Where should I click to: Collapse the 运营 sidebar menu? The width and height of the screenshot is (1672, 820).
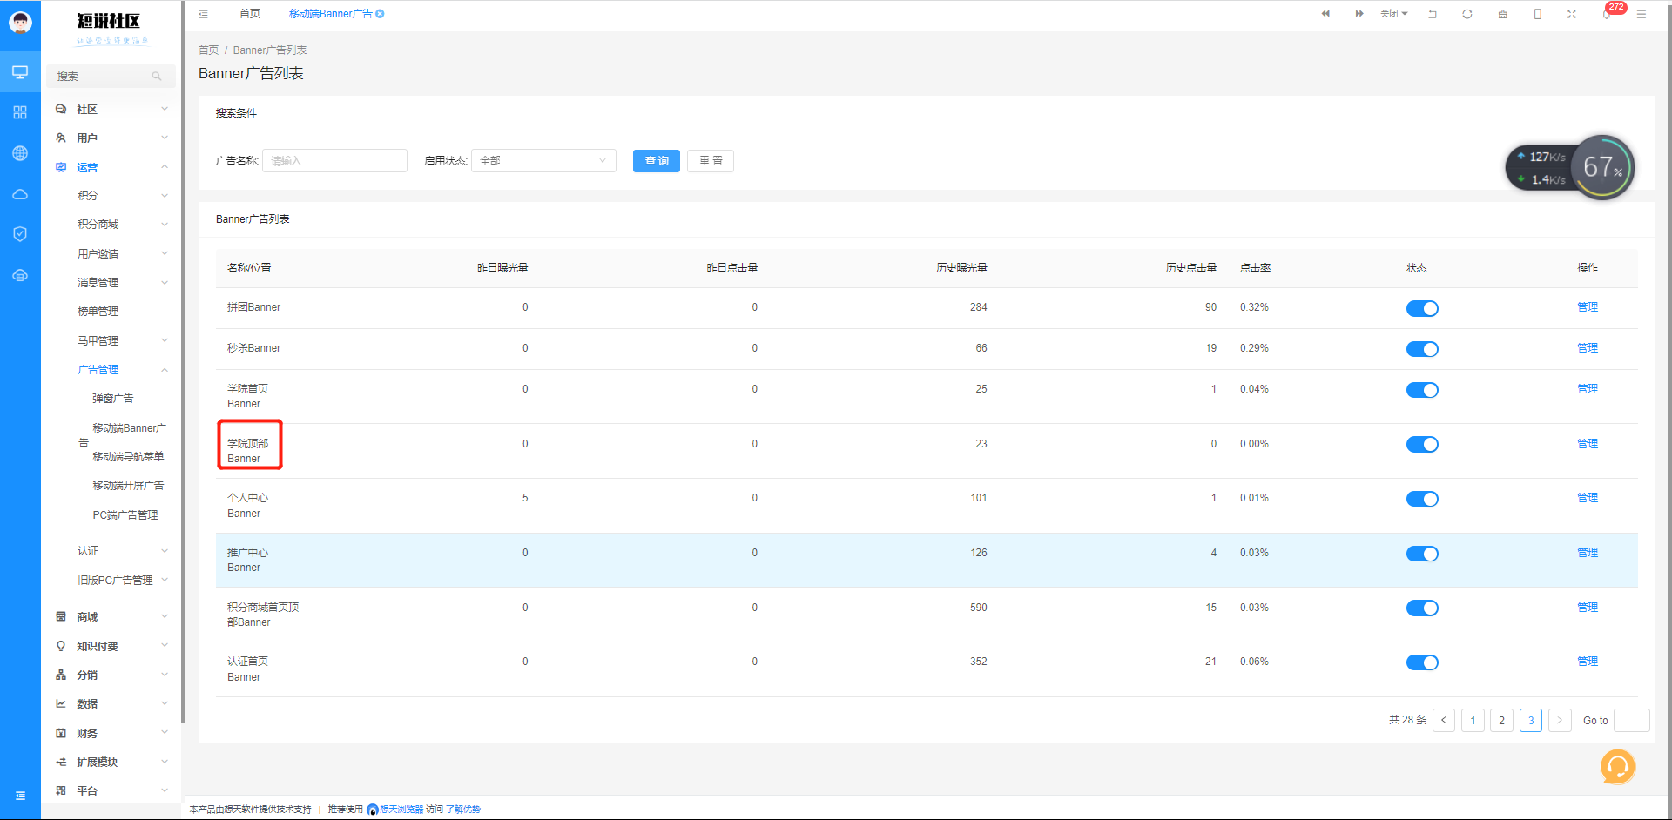click(111, 167)
